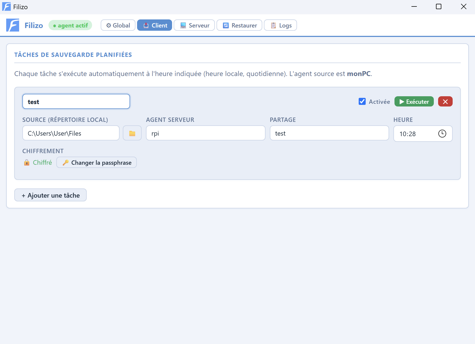Minimize the Filizo window

tap(414, 7)
